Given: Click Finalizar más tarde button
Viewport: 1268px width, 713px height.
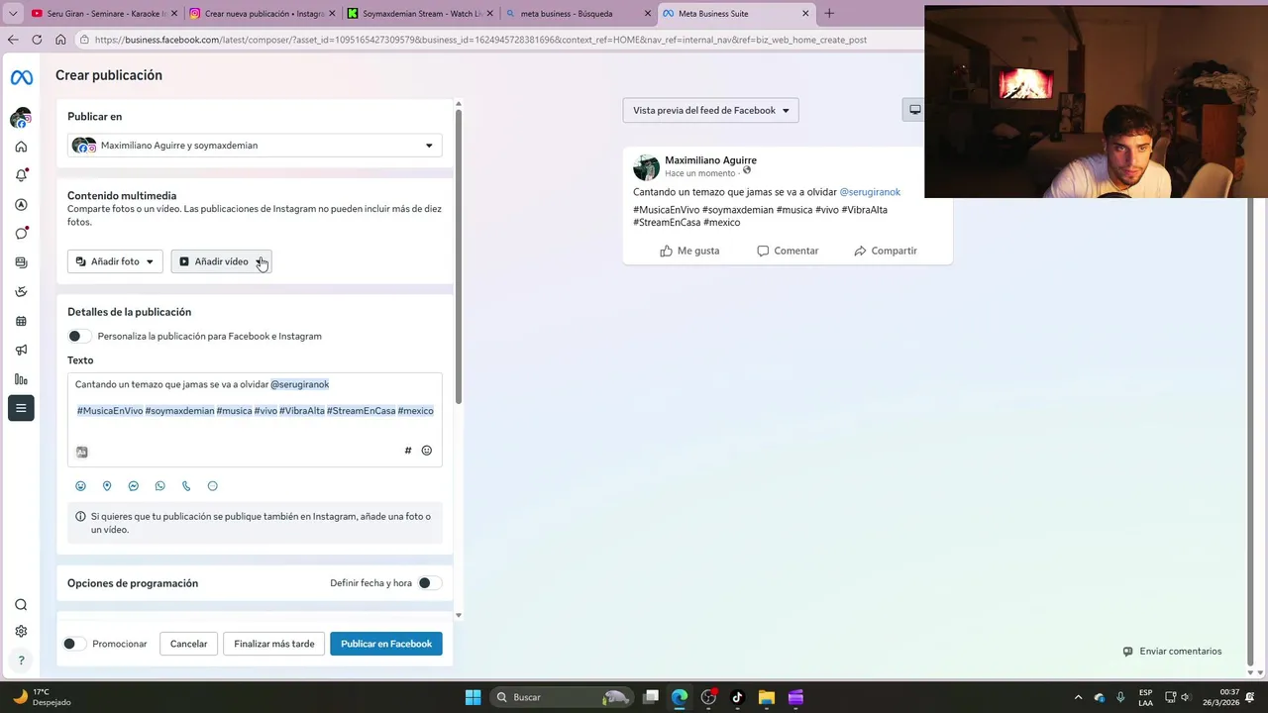Looking at the screenshot, I should coord(274,644).
